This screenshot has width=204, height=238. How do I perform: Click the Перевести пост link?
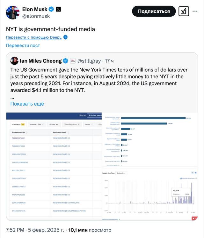tap(23, 45)
